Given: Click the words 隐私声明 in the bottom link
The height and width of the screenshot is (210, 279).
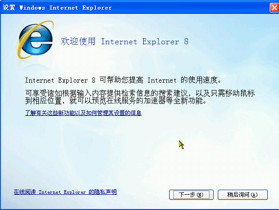Looking at the screenshot, I should (105, 192).
